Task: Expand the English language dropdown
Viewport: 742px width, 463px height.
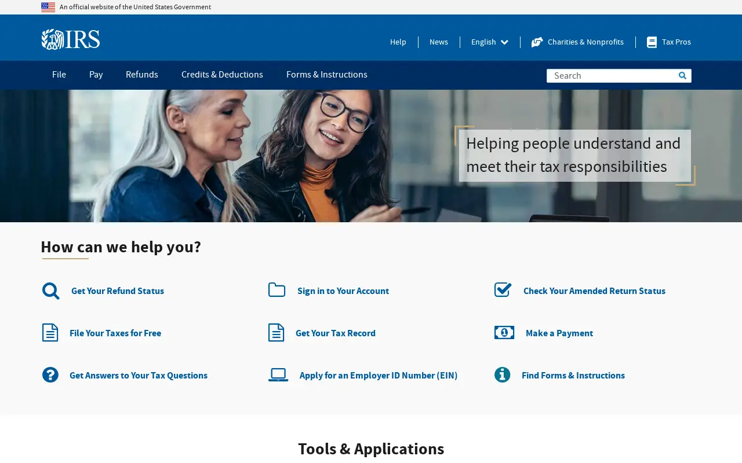Action: tap(490, 42)
